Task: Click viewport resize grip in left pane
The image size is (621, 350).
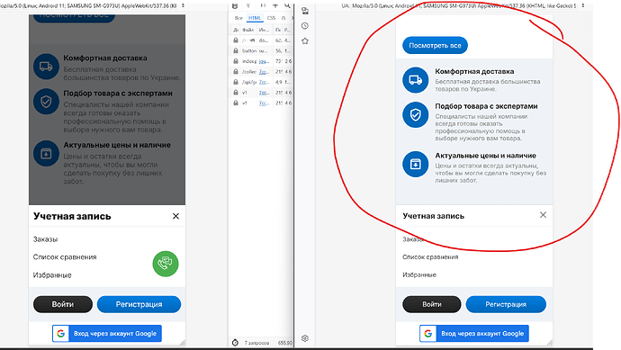Action: click(x=183, y=343)
